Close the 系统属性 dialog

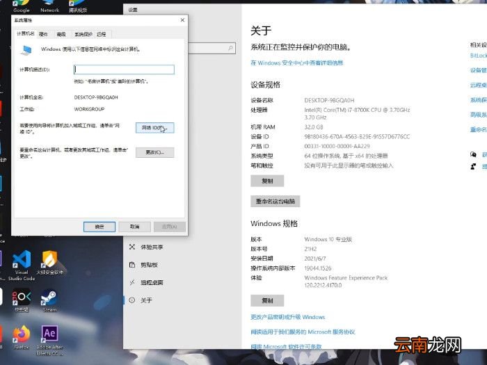(182, 20)
